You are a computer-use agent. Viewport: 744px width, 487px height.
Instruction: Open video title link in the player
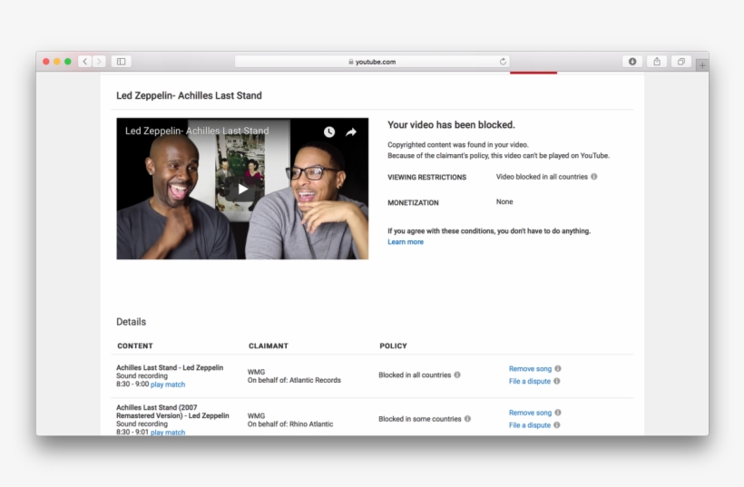point(197,131)
